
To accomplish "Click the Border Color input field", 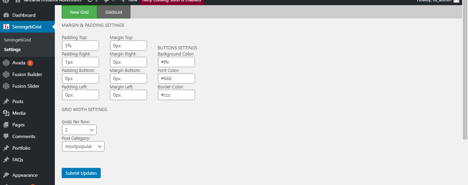I will point(176,95).
